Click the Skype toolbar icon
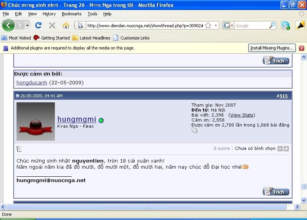307x220 pixels. [x=285, y=25]
